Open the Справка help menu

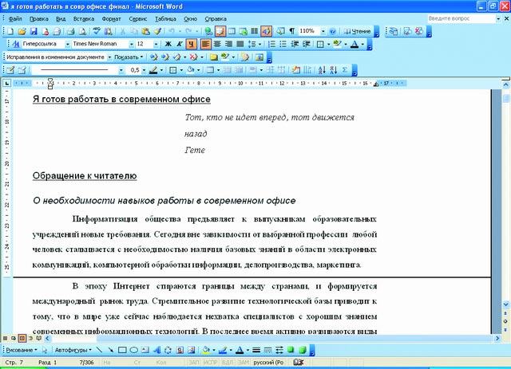[x=216, y=19]
